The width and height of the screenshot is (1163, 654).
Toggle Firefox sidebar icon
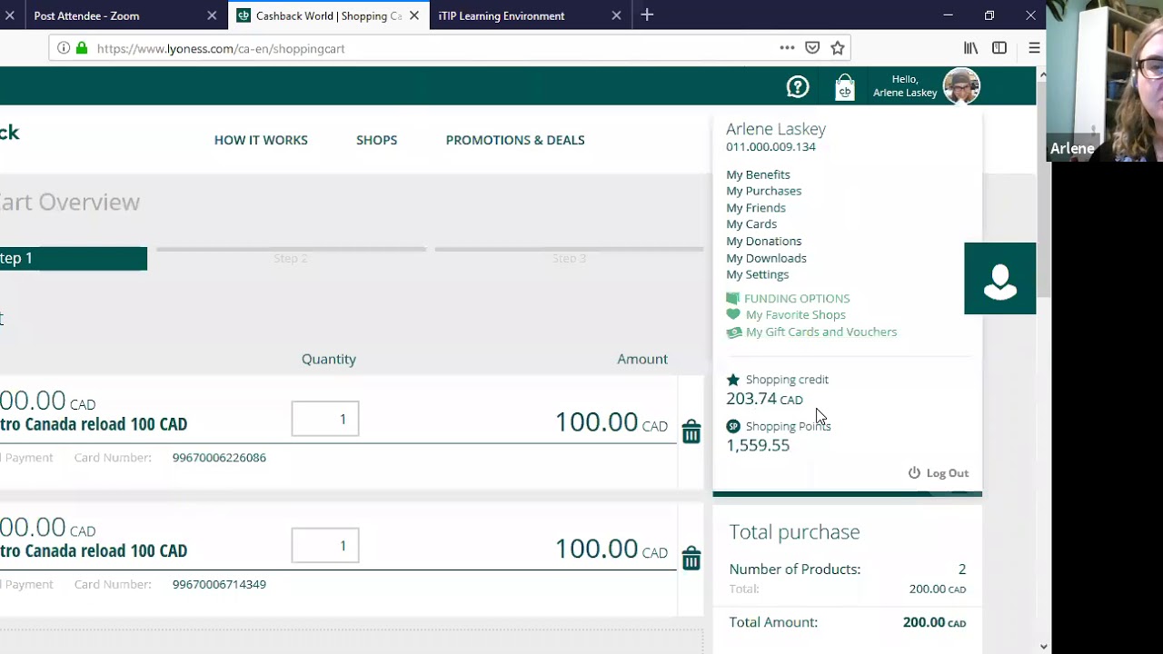[999, 48]
